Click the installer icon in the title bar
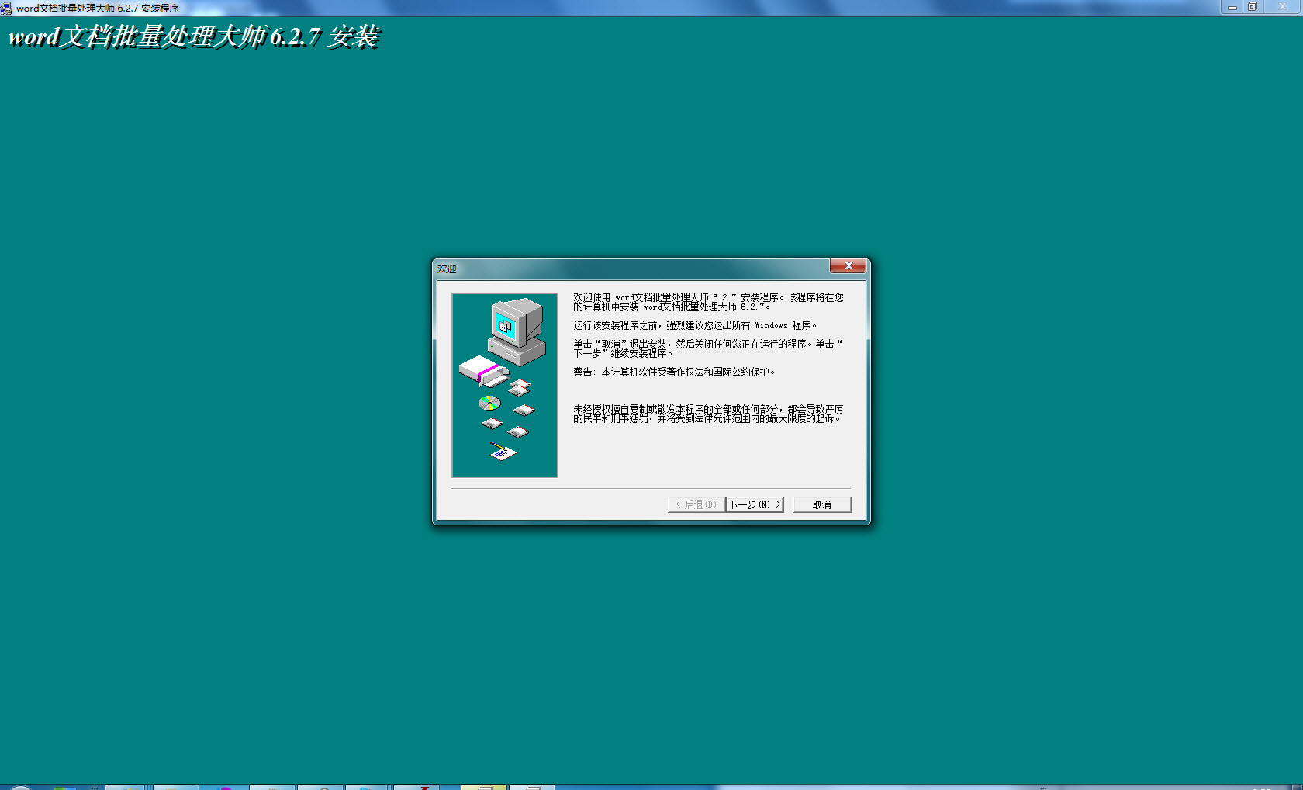 point(6,9)
